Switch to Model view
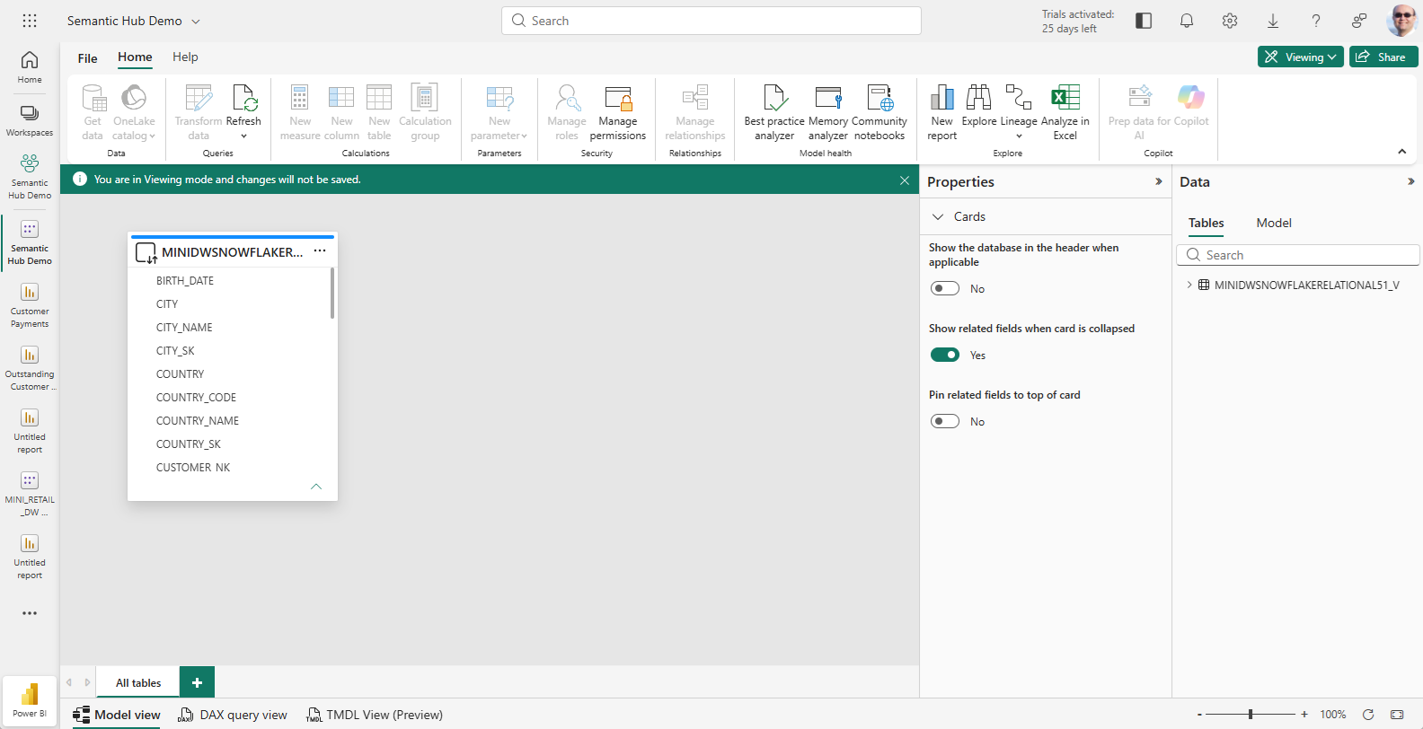This screenshot has height=729, width=1423. 117,715
